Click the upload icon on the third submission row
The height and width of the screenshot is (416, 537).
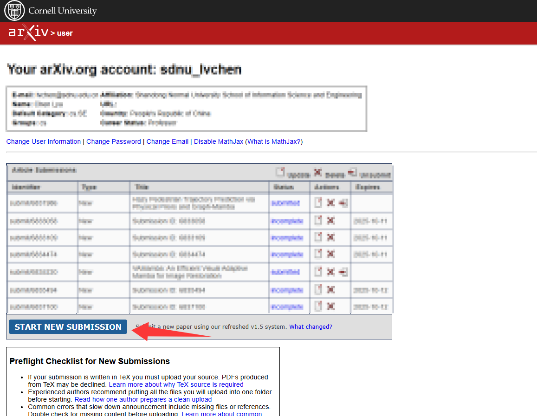[x=318, y=237]
